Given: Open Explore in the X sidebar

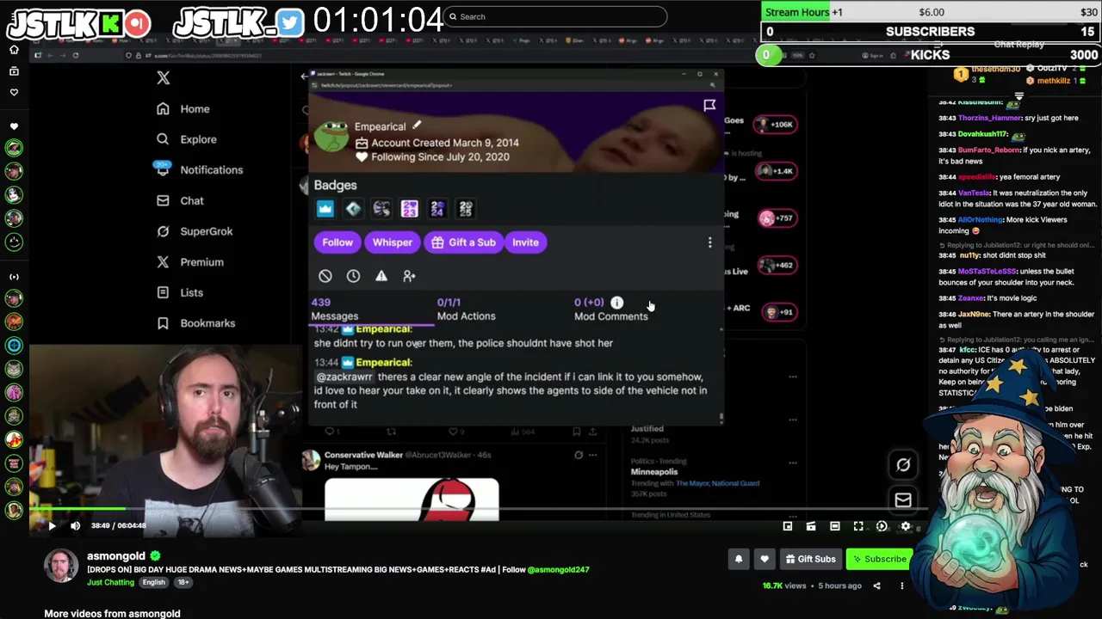Looking at the screenshot, I should (x=187, y=139).
